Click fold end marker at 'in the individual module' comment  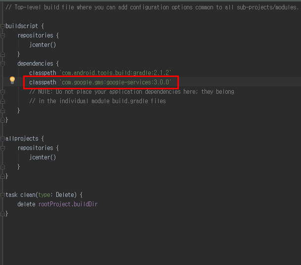click(2, 101)
